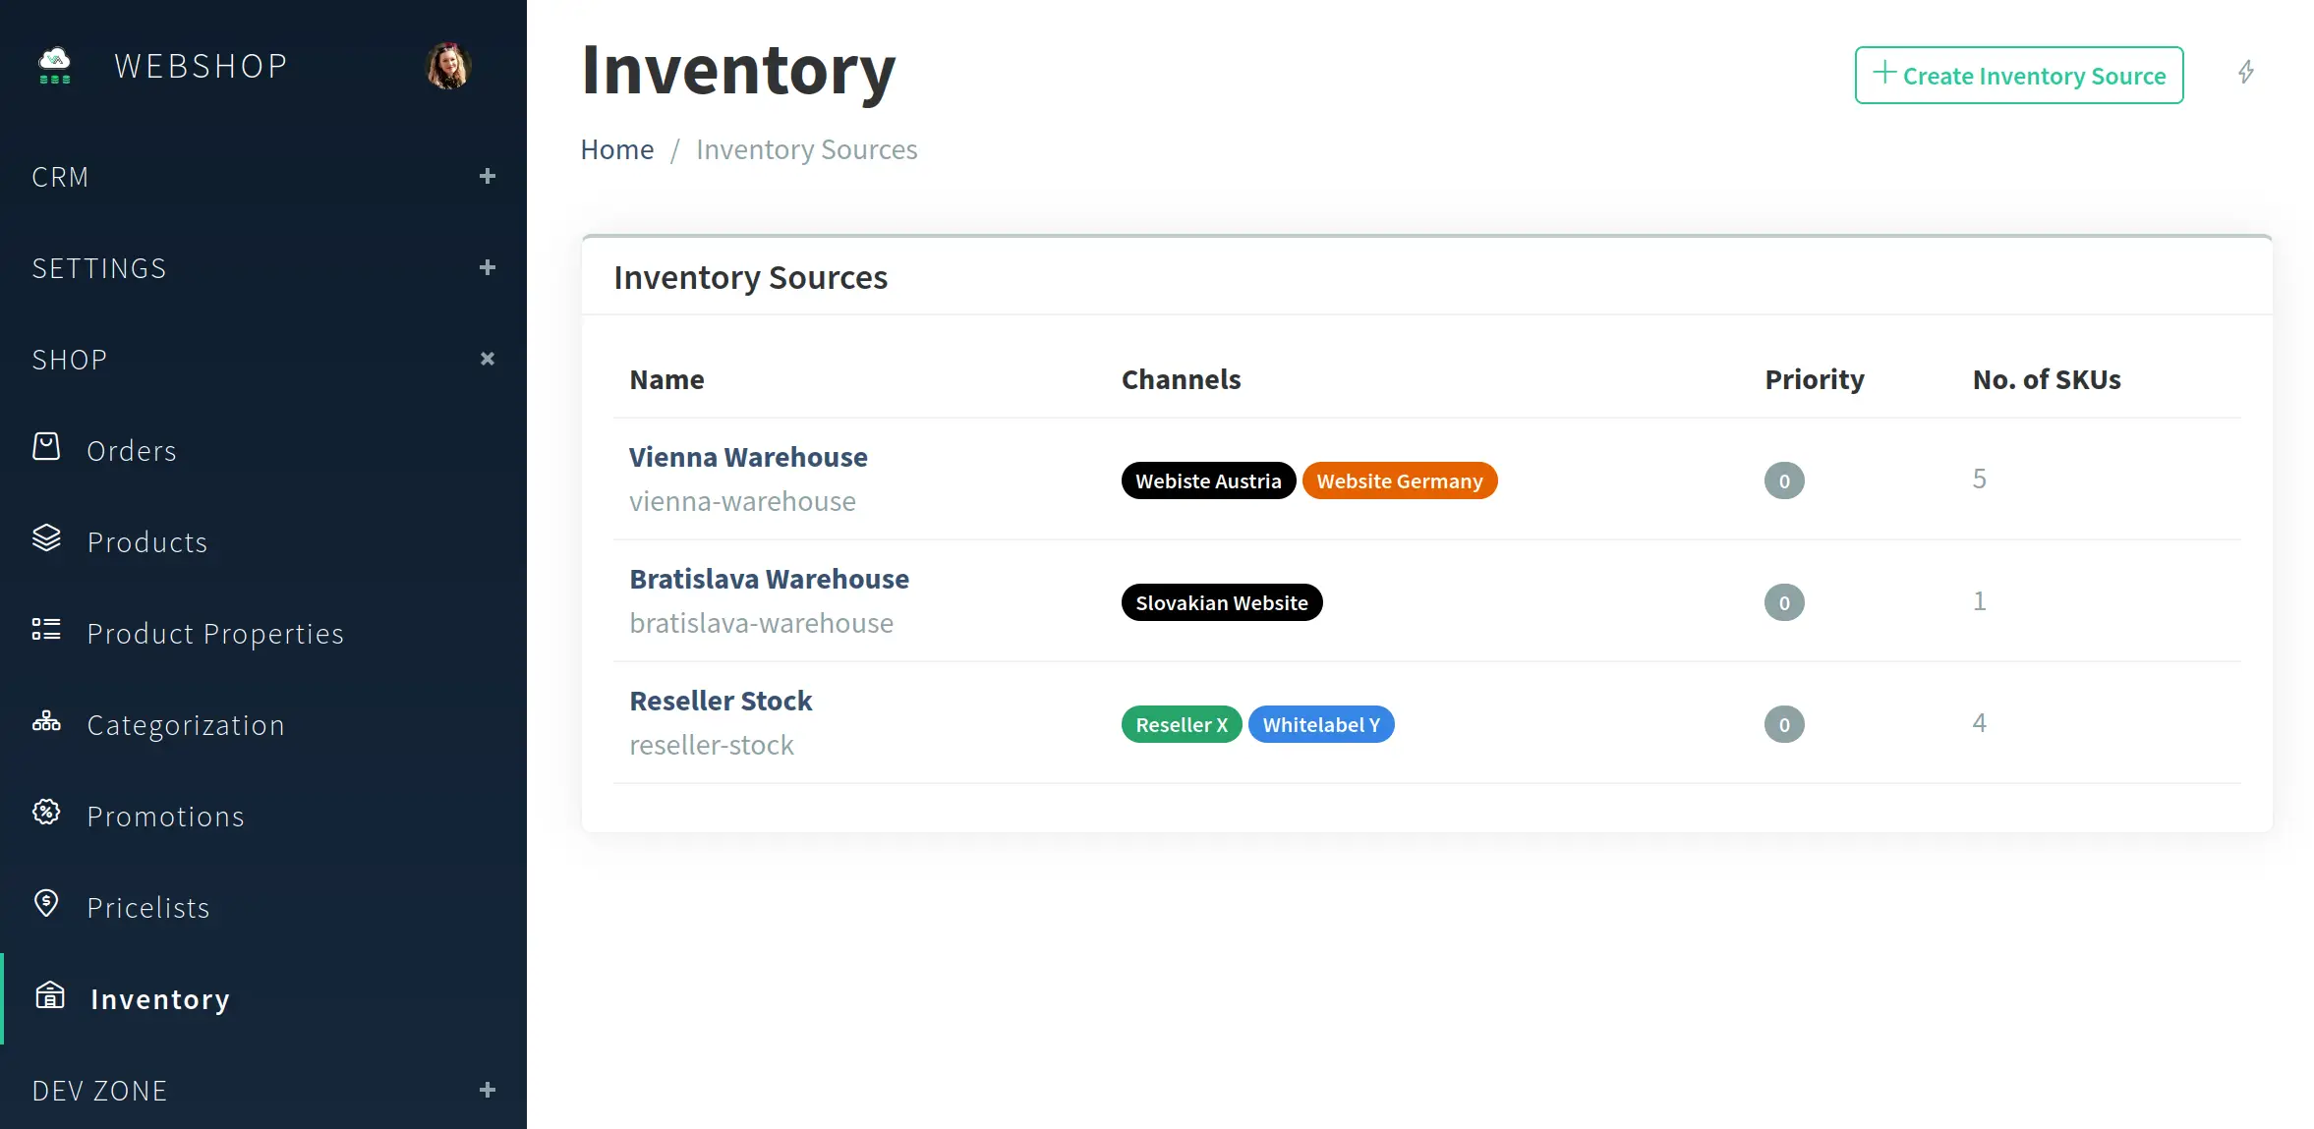Click the Reseller Stock inventory source
The image size is (2314, 1129).
pos(721,700)
